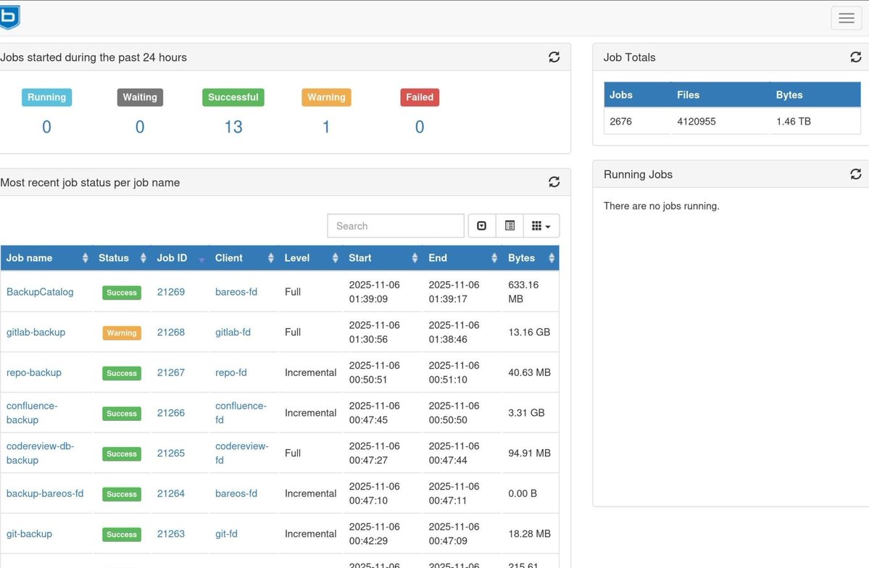
Task: Open Job ID 21266
Action: click(171, 413)
